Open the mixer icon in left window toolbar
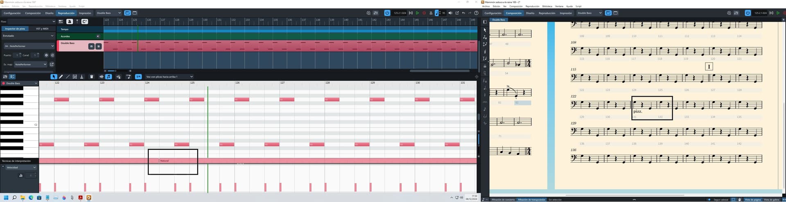Screen dimensions: 786x202 point(375,13)
